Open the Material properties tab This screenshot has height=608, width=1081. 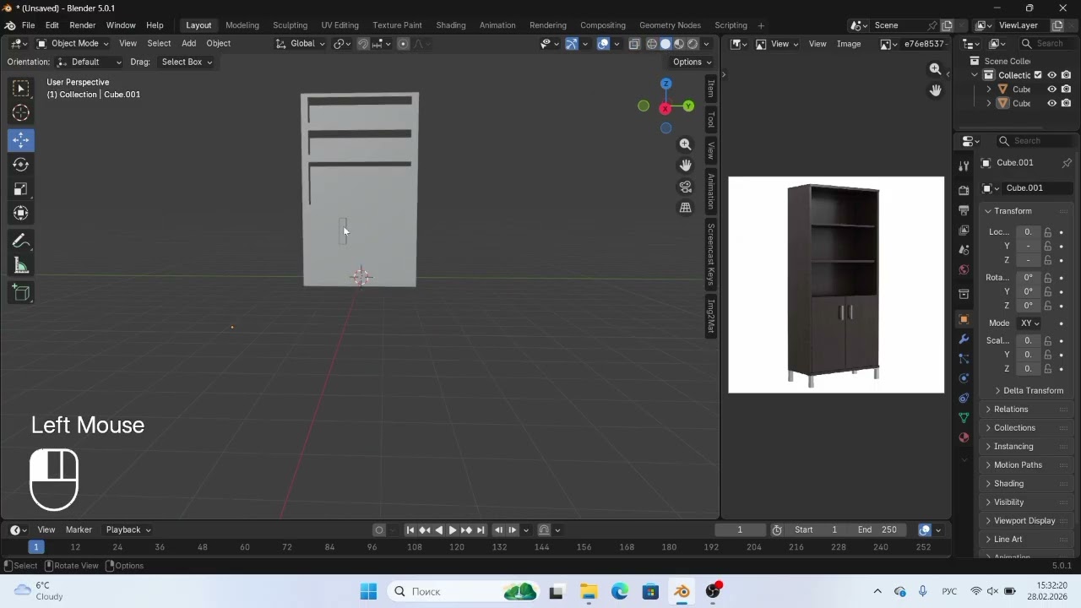point(964,437)
